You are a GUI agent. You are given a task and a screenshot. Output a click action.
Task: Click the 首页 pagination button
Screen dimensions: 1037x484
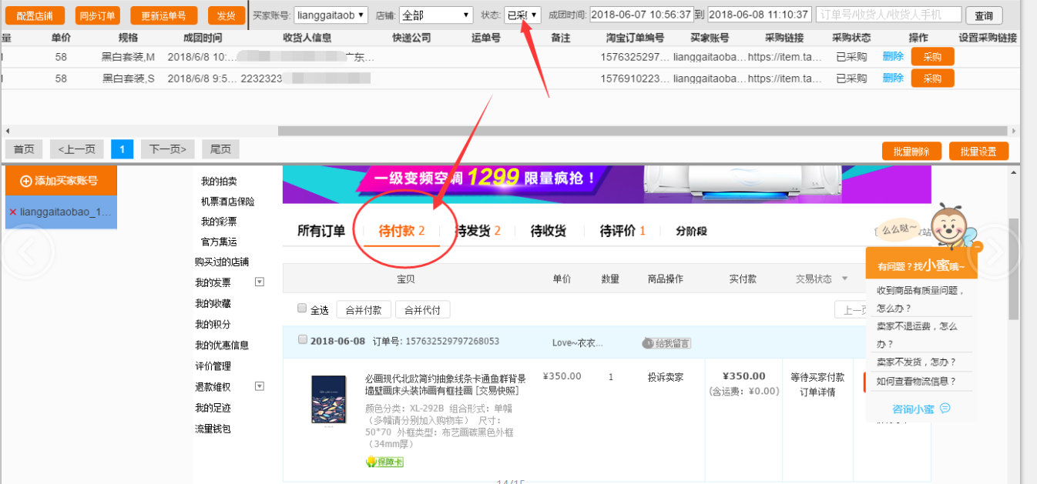(x=24, y=149)
